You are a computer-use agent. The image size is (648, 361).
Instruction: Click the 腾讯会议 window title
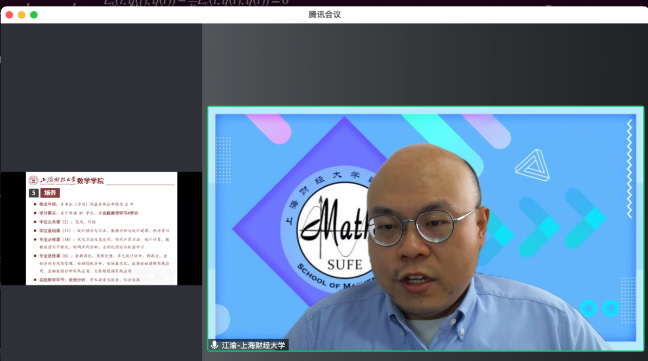(324, 15)
